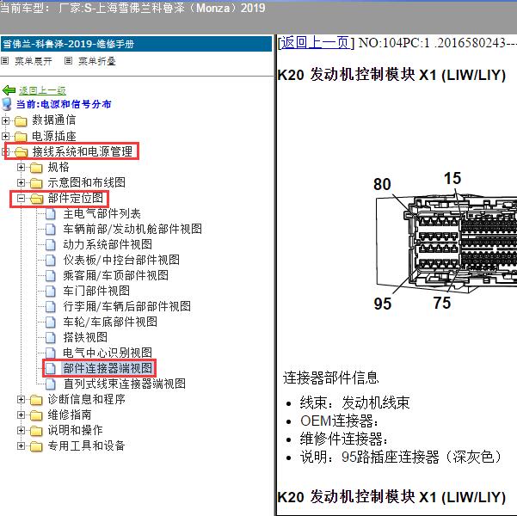The height and width of the screenshot is (516, 517).
Task: Select the 数据通信 folder label
Action: (x=53, y=120)
